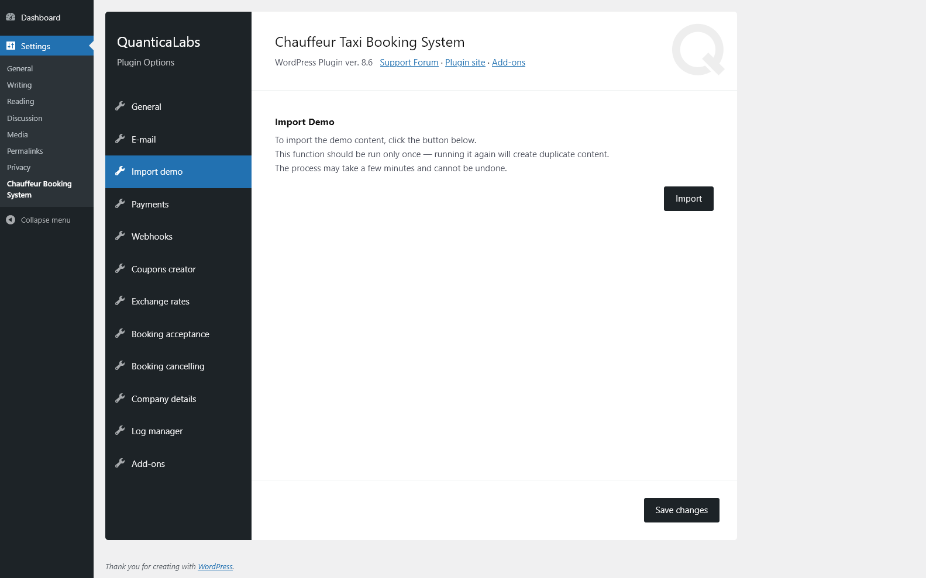Open Discussion settings submenu

25,118
